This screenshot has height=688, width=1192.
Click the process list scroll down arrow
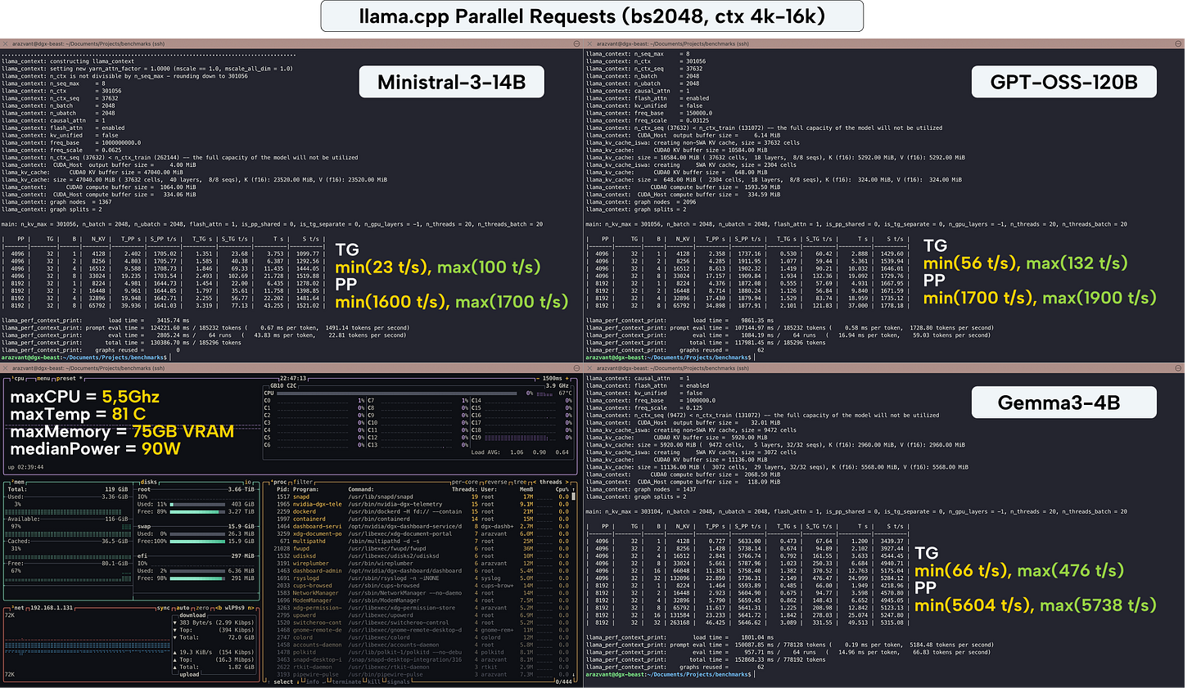pyautogui.click(x=573, y=674)
